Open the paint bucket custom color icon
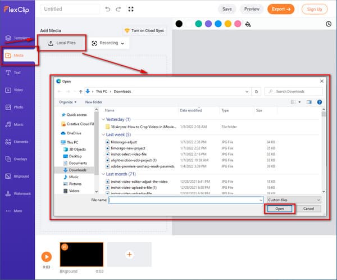Screen dimensions: 337x280 [x=248, y=24]
